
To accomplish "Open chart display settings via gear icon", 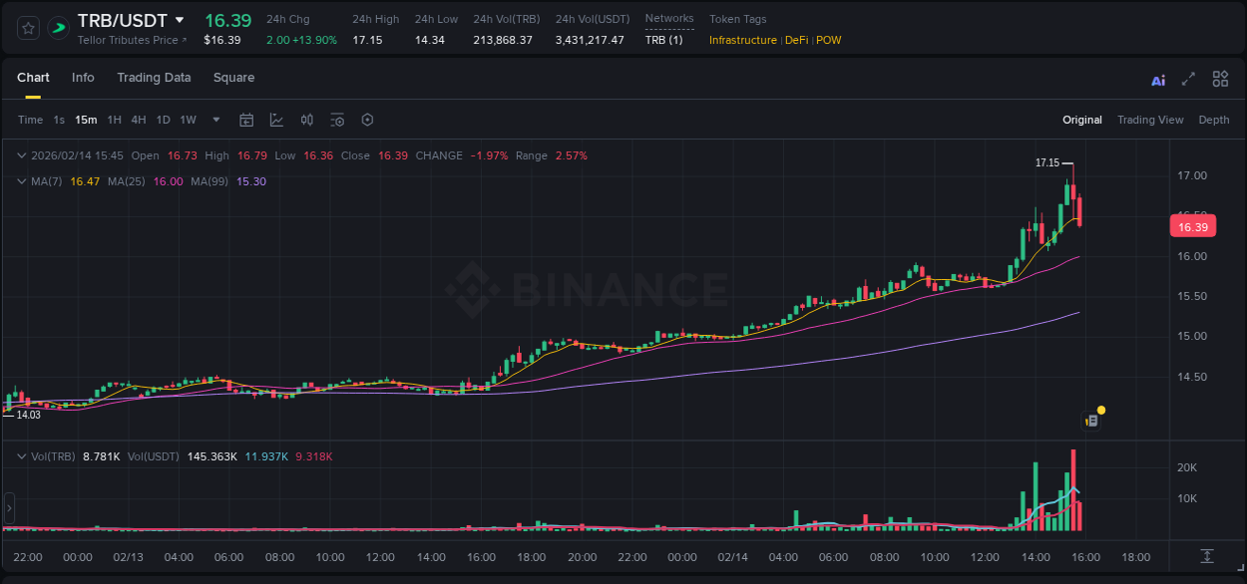I will (x=337, y=120).
